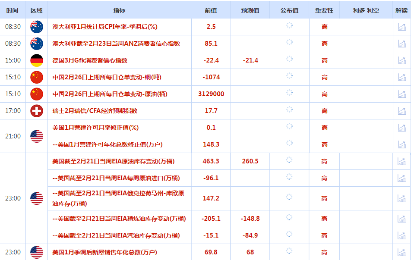Open chart icon for EIA汽油库存变动 row
Screen dimensions: 411x260
coord(402,235)
